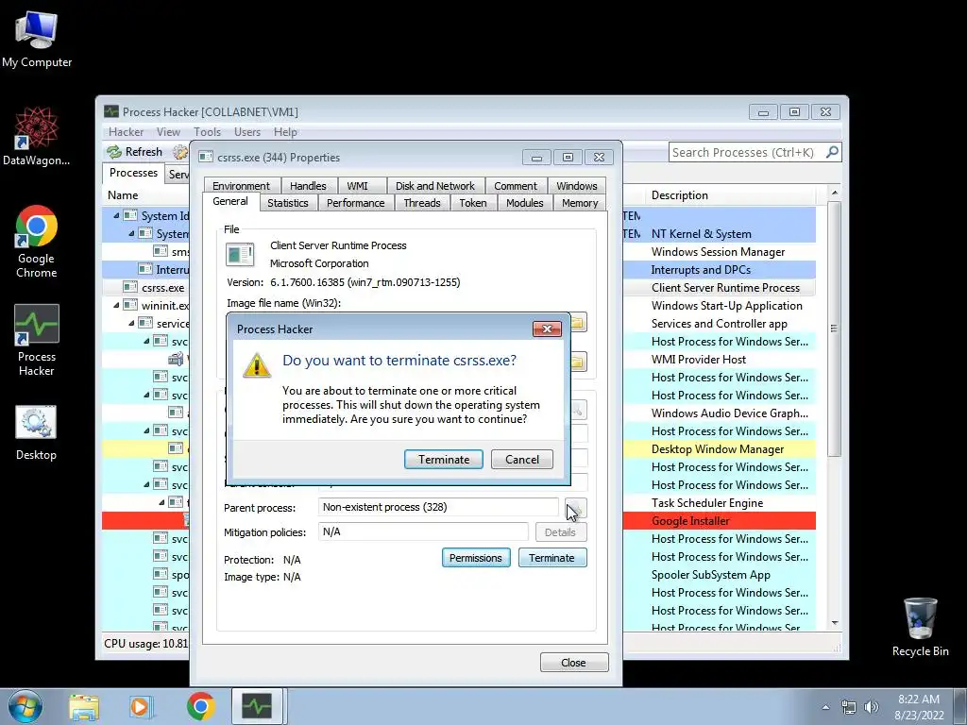Switch to the Threads tab
Image resolution: width=967 pixels, height=725 pixels.
tap(422, 203)
